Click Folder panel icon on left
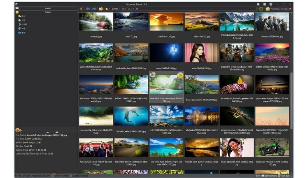The height and width of the screenshot is (178, 308). coord(17,12)
